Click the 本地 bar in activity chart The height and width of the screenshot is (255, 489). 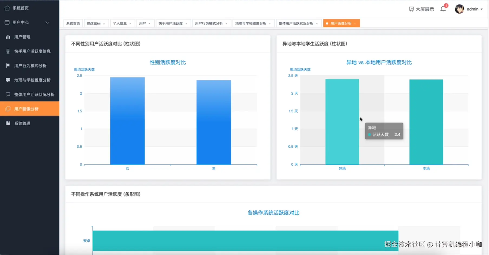pos(426,122)
